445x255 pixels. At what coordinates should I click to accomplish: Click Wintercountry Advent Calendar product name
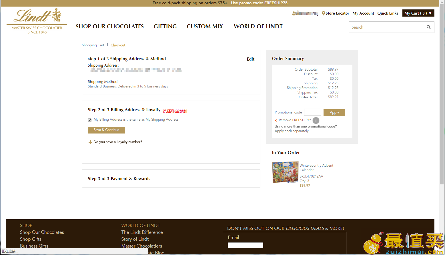coord(316,168)
